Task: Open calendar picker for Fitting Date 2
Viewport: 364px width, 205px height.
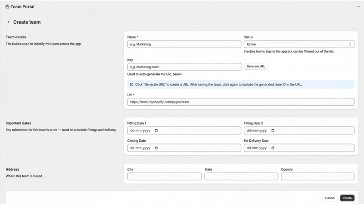Action: tap(273, 131)
